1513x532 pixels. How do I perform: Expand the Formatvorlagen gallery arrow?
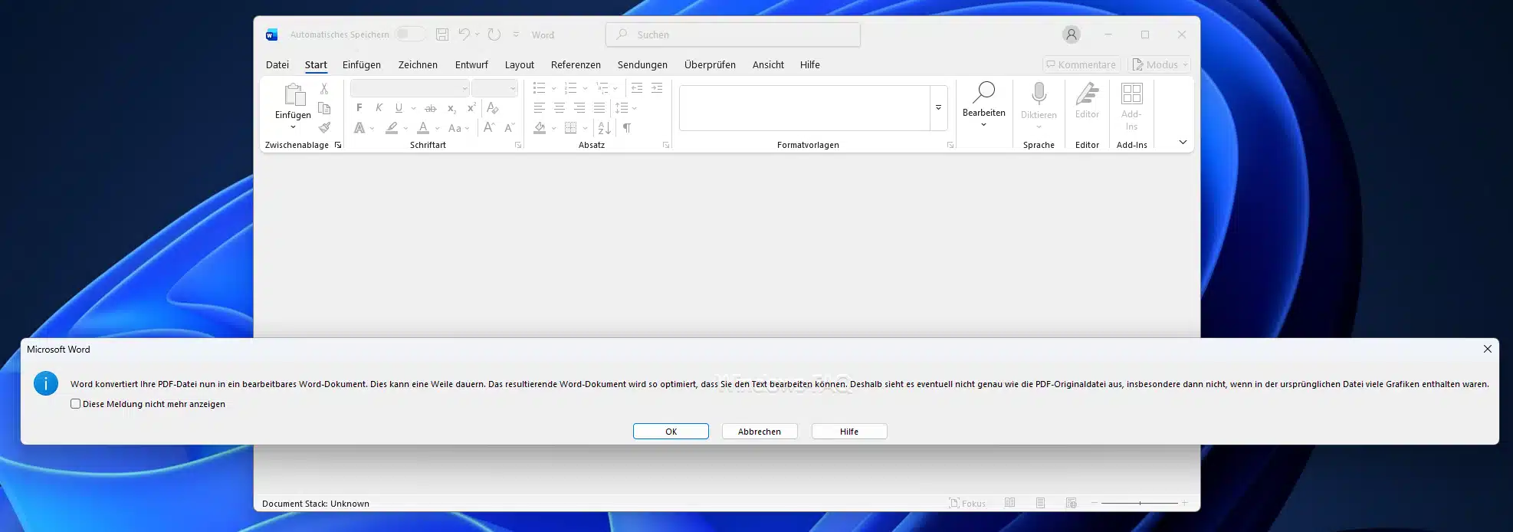pos(938,108)
